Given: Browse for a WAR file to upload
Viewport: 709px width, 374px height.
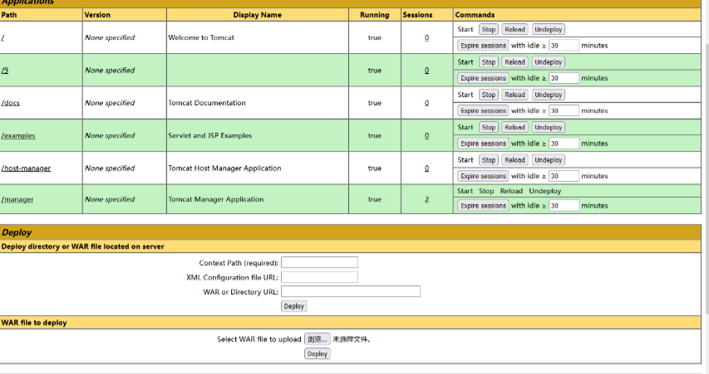Looking at the screenshot, I should [x=318, y=339].
